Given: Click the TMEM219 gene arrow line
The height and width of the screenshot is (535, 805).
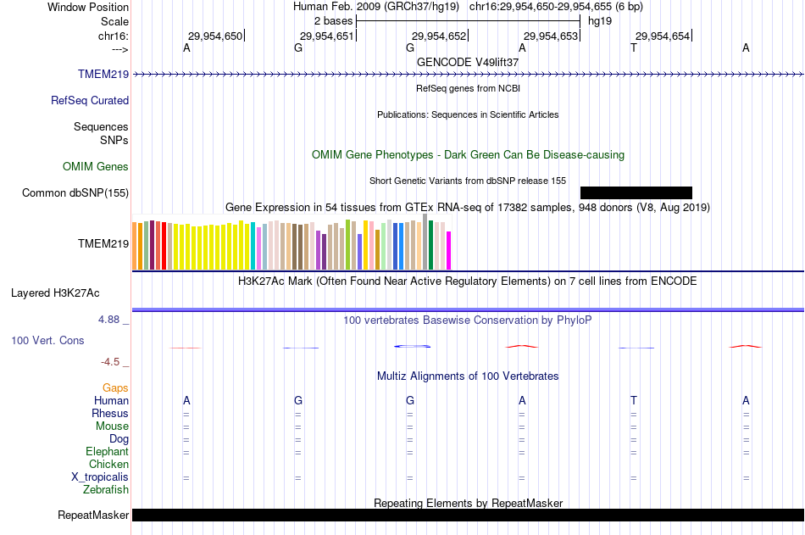Looking at the screenshot, I should point(469,75).
